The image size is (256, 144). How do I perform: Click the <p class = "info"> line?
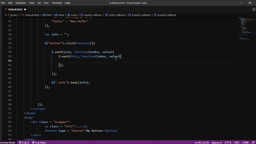tap(66, 126)
